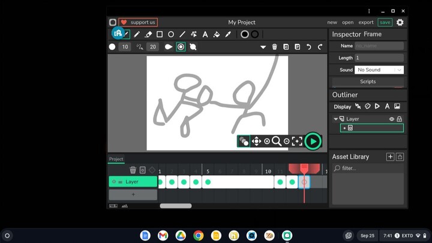Image resolution: width=432 pixels, height=243 pixels.
Task: Play the animation with the green play button
Action: [x=313, y=142]
